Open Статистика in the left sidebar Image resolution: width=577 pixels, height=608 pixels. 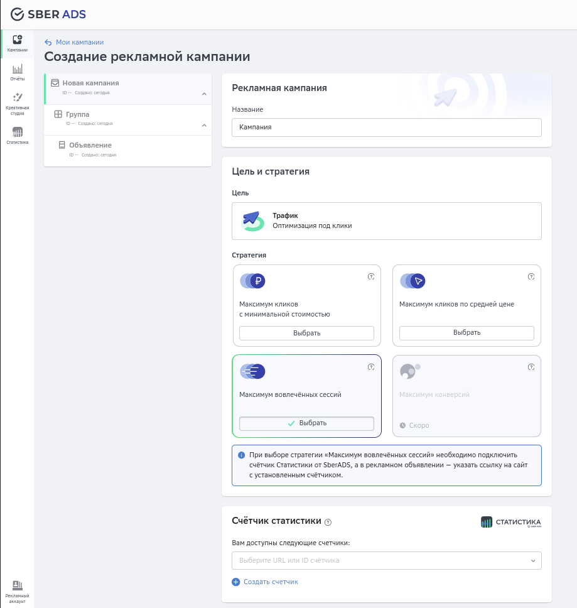pos(17,135)
